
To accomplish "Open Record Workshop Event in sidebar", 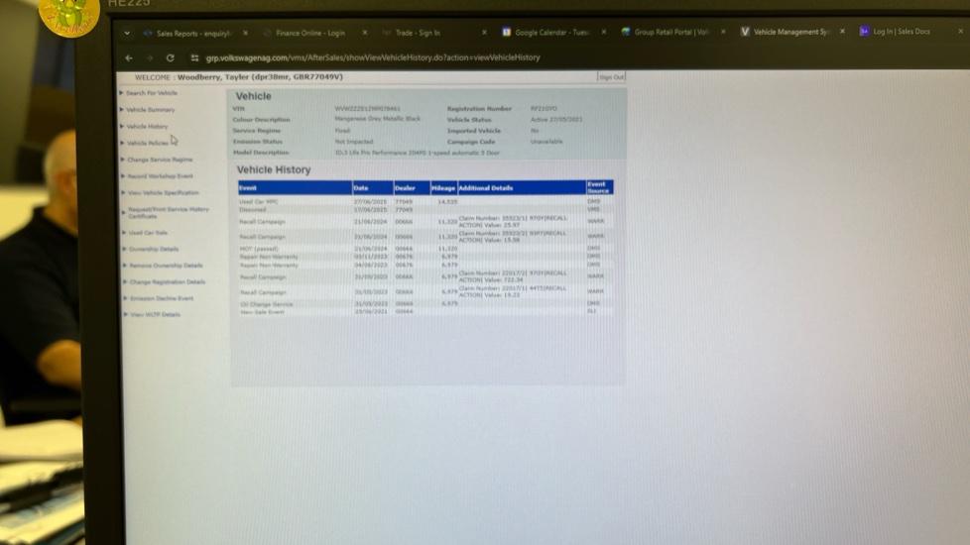I will [161, 176].
